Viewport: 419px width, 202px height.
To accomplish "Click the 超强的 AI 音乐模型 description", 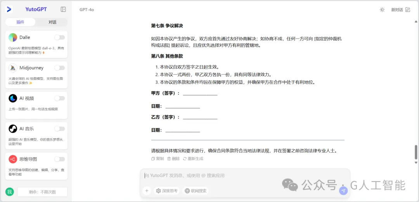I will click(x=36, y=142).
